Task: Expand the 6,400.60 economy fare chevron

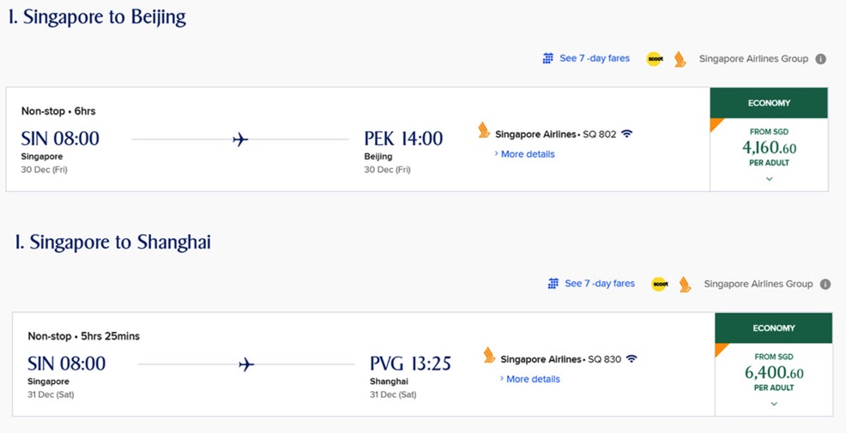Action: click(x=774, y=404)
